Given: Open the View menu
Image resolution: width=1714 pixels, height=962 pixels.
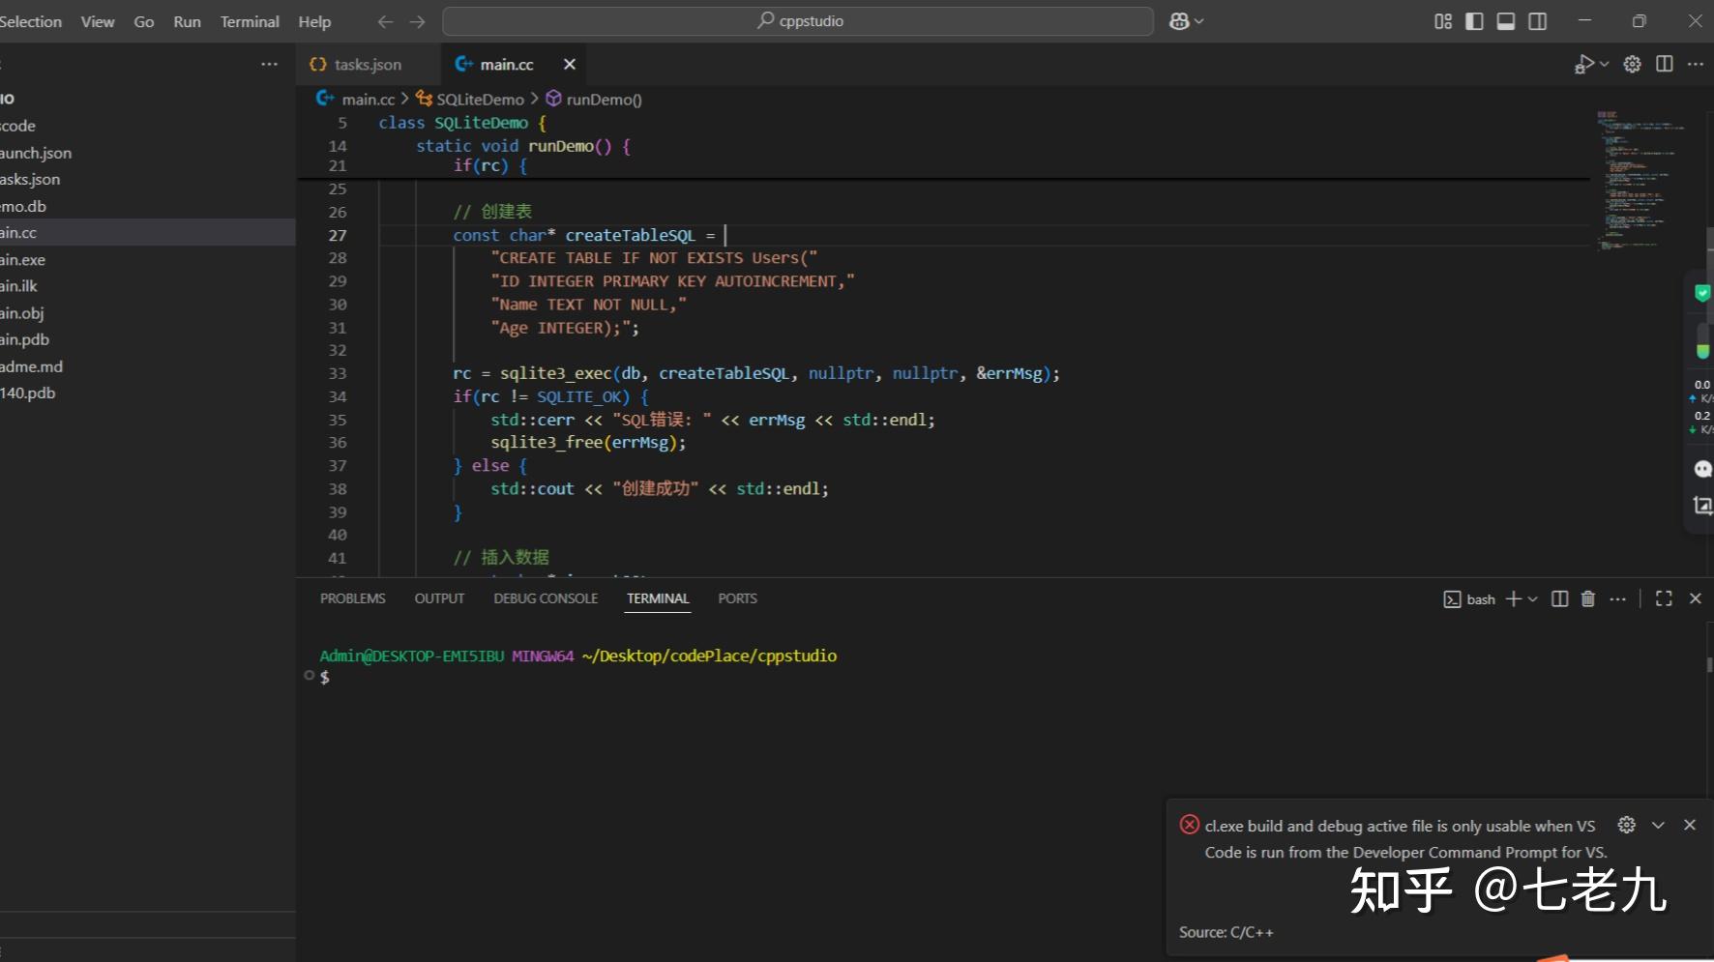Looking at the screenshot, I should click(97, 21).
